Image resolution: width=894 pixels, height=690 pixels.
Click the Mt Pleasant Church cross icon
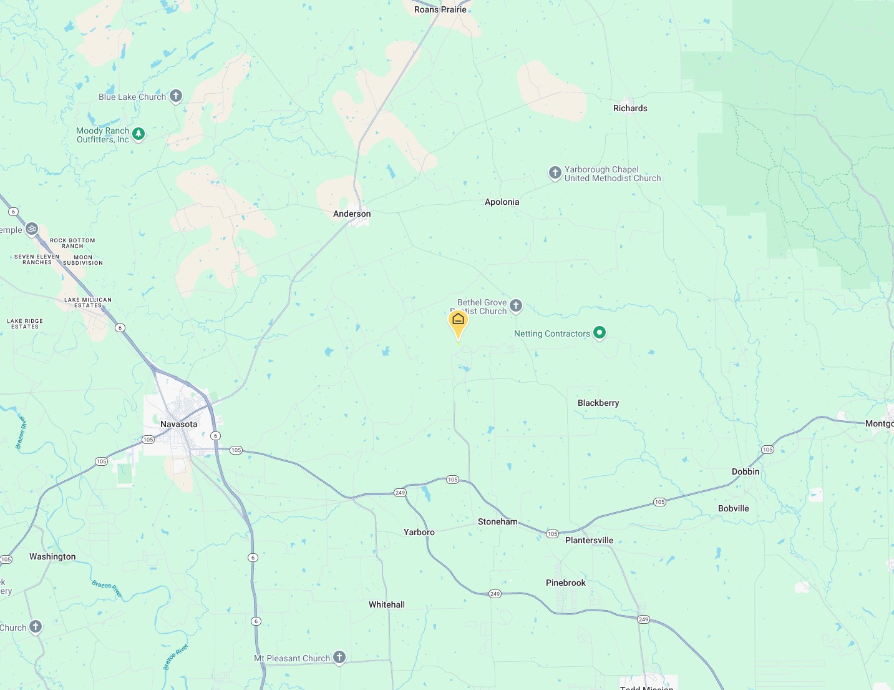coord(339,658)
